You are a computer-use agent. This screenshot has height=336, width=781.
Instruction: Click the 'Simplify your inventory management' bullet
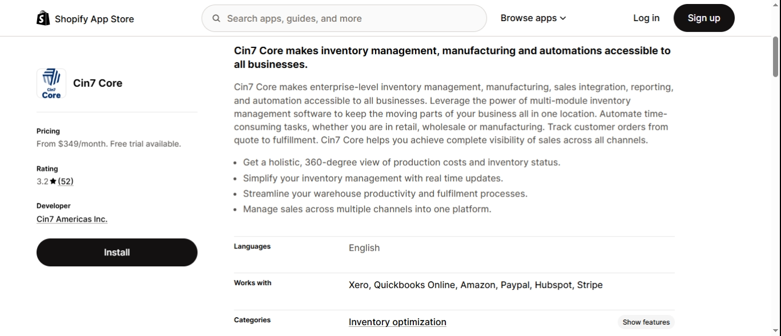(373, 178)
